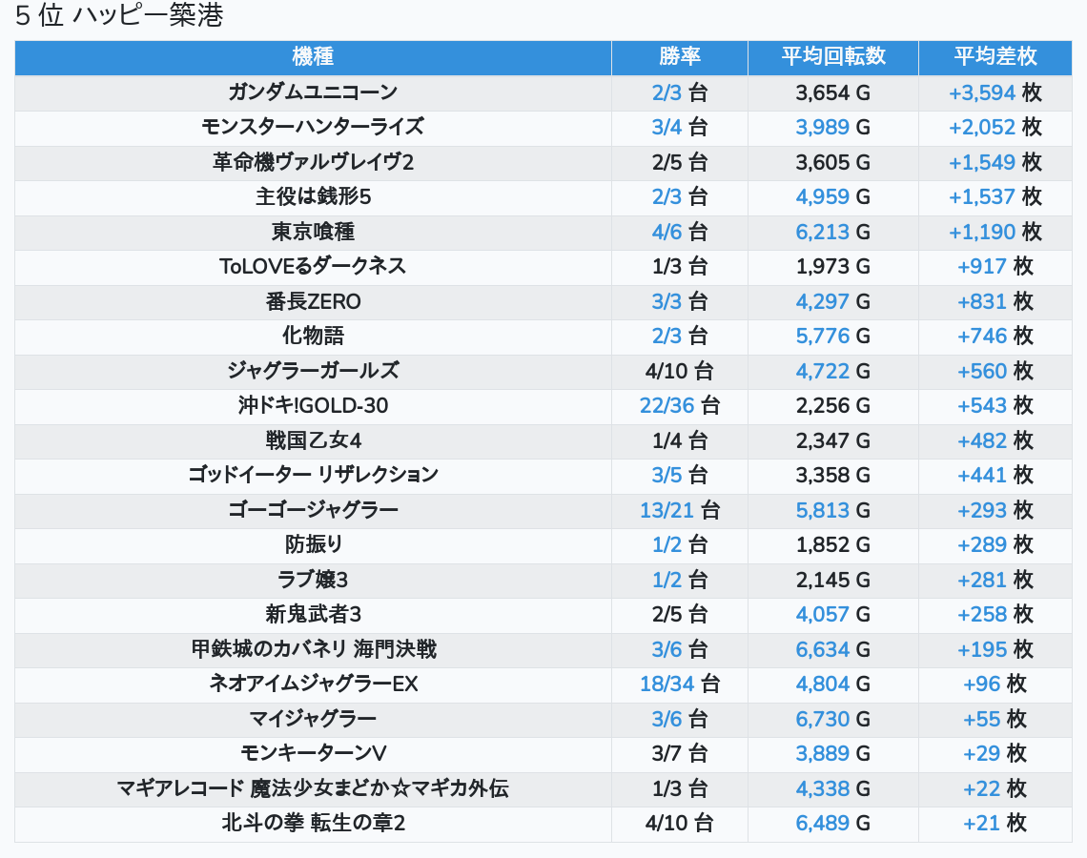Select 主役は銭形5 in the table
This screenshot has height=858, width=1087.
[313, 197]
